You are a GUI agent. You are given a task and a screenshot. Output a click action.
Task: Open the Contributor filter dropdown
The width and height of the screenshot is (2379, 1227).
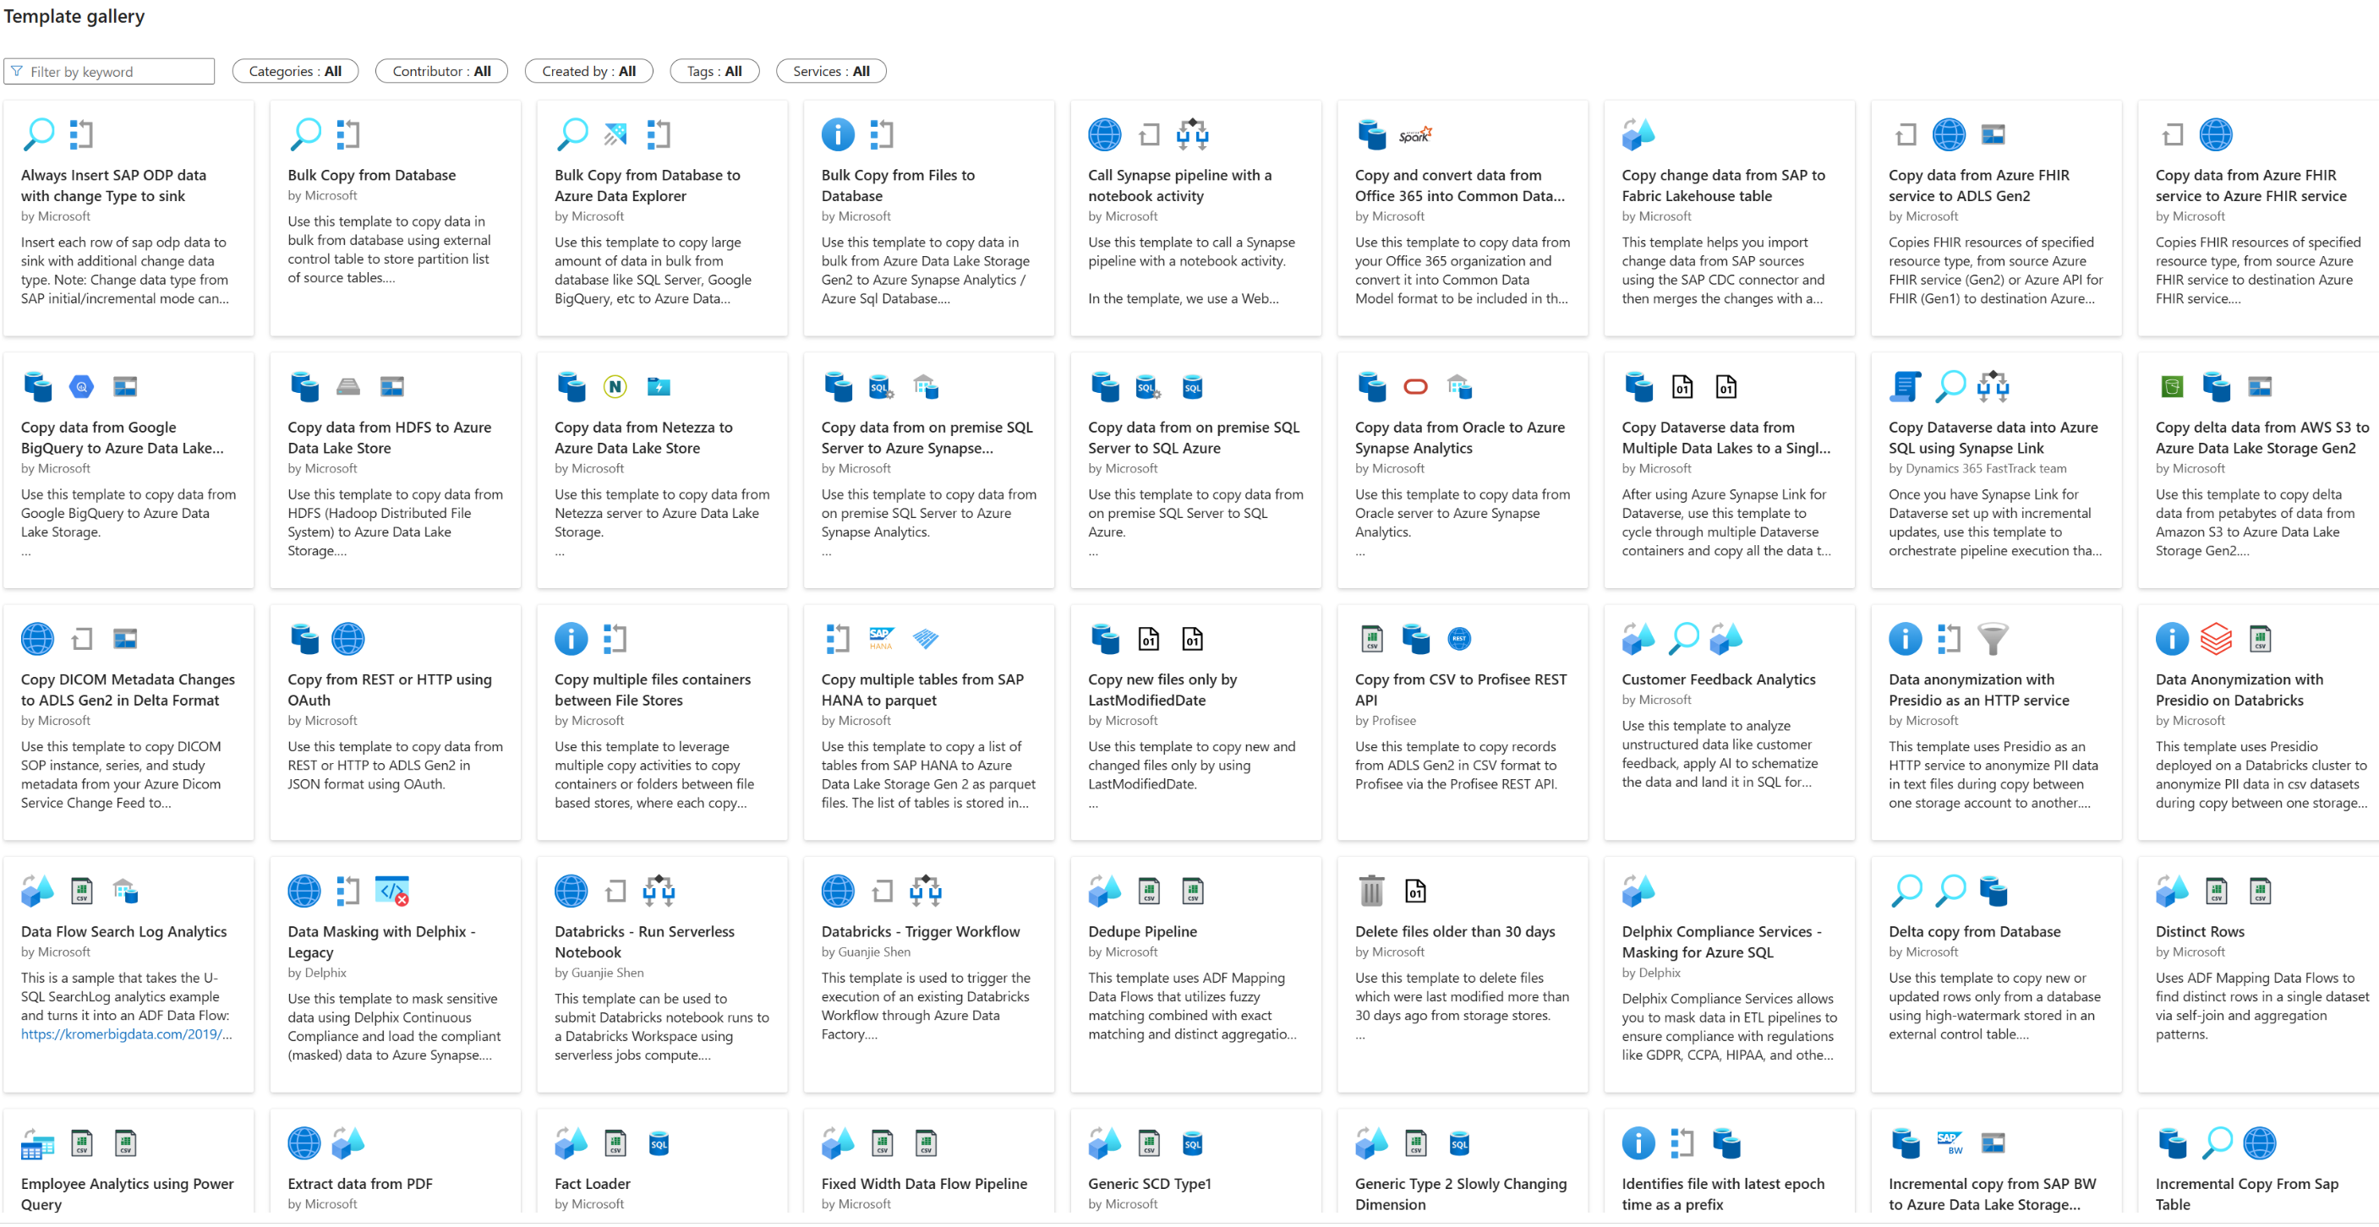[x=440, y=71]
